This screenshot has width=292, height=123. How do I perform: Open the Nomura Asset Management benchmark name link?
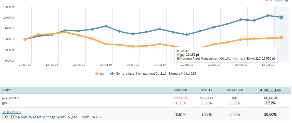(x=61, y=117)
